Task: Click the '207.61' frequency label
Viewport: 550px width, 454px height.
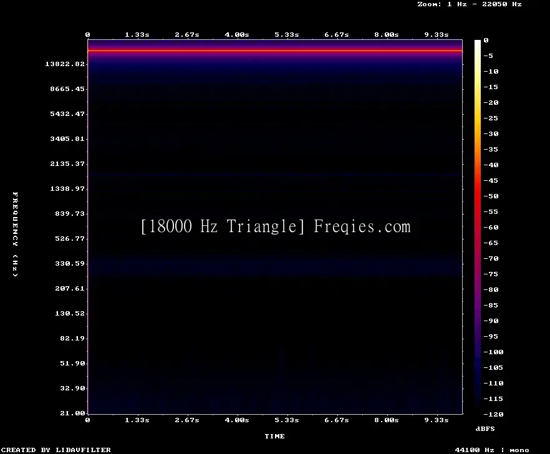Action: (70, 288)
